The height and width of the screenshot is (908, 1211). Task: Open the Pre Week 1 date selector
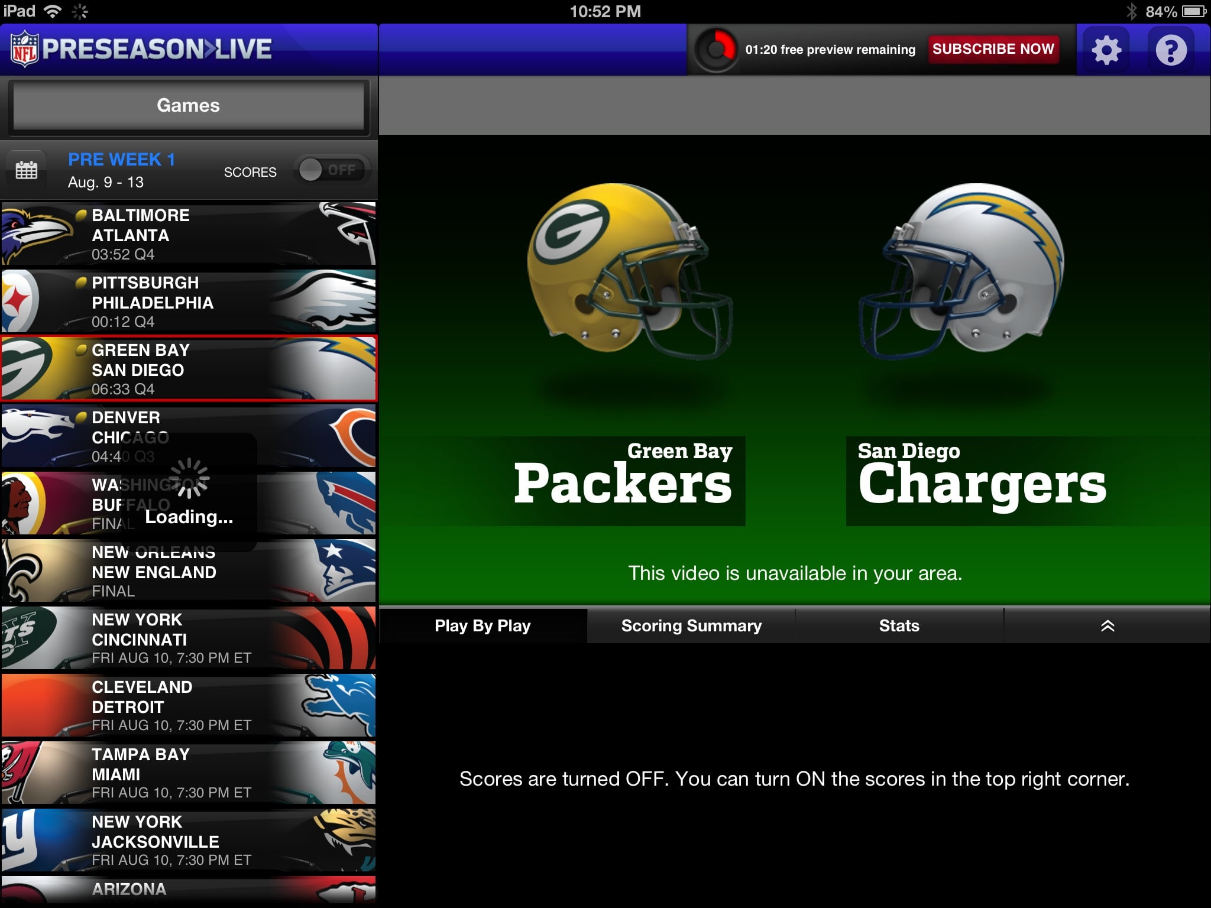(121, 170)
